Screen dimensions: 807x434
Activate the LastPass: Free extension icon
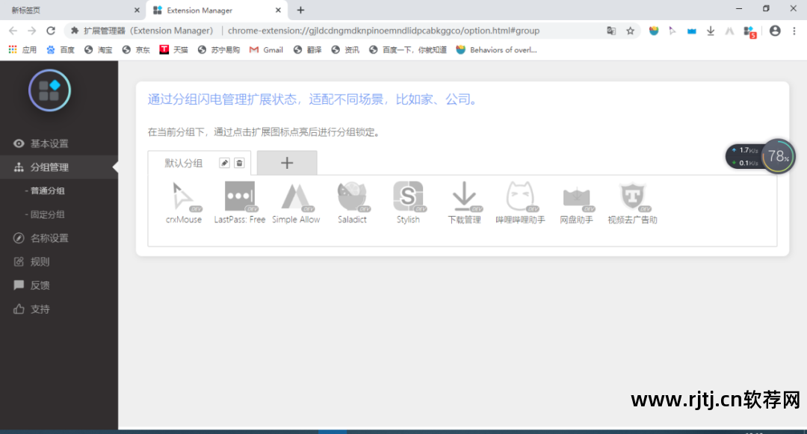tap(240, 196)
